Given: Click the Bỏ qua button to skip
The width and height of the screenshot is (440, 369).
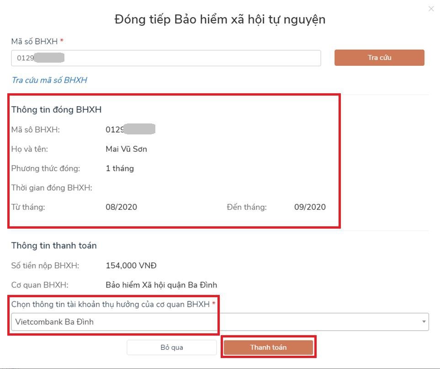Looking at the screenshot, I should pyautogui.click(x=172, y=347).
